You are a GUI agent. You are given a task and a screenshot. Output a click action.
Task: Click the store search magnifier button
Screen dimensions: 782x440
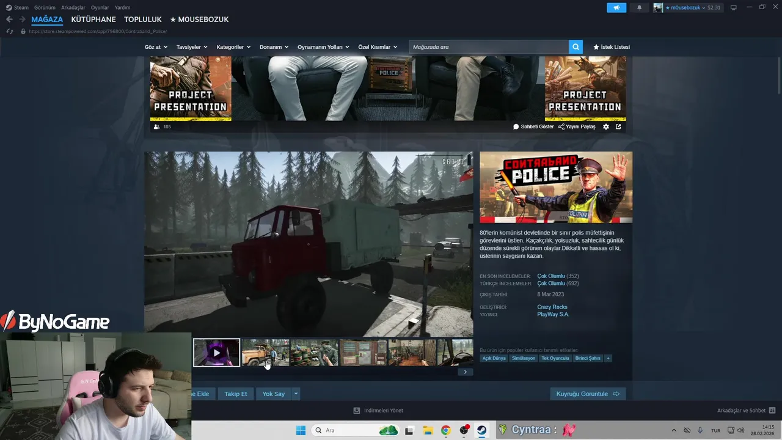coord(576,47)
